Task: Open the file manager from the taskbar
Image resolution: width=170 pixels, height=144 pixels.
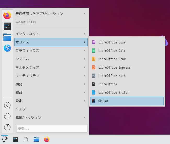Action: (36, 139)
